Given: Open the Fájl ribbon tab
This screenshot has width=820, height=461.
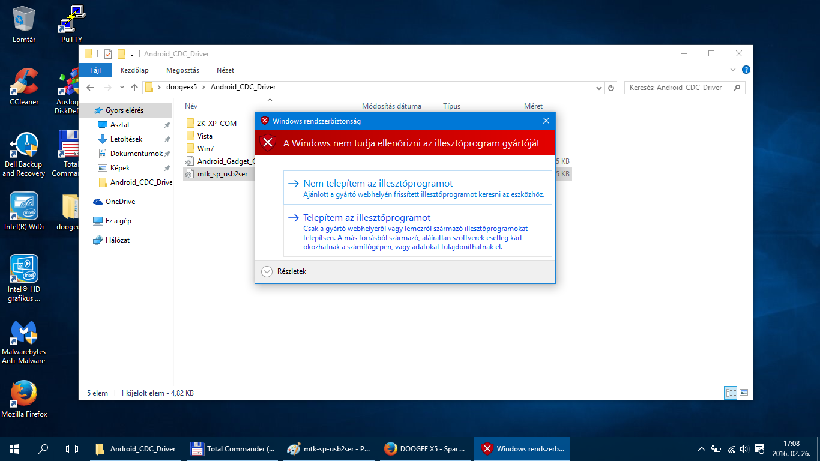Looking at the screenshot, I should (x=95, y=70).
